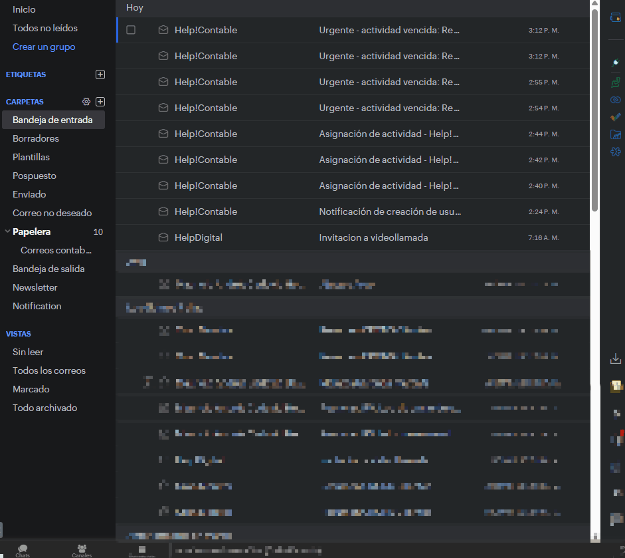Open Correos contab... subfolder
Screen dimensions: 625x558
(56, 250)
